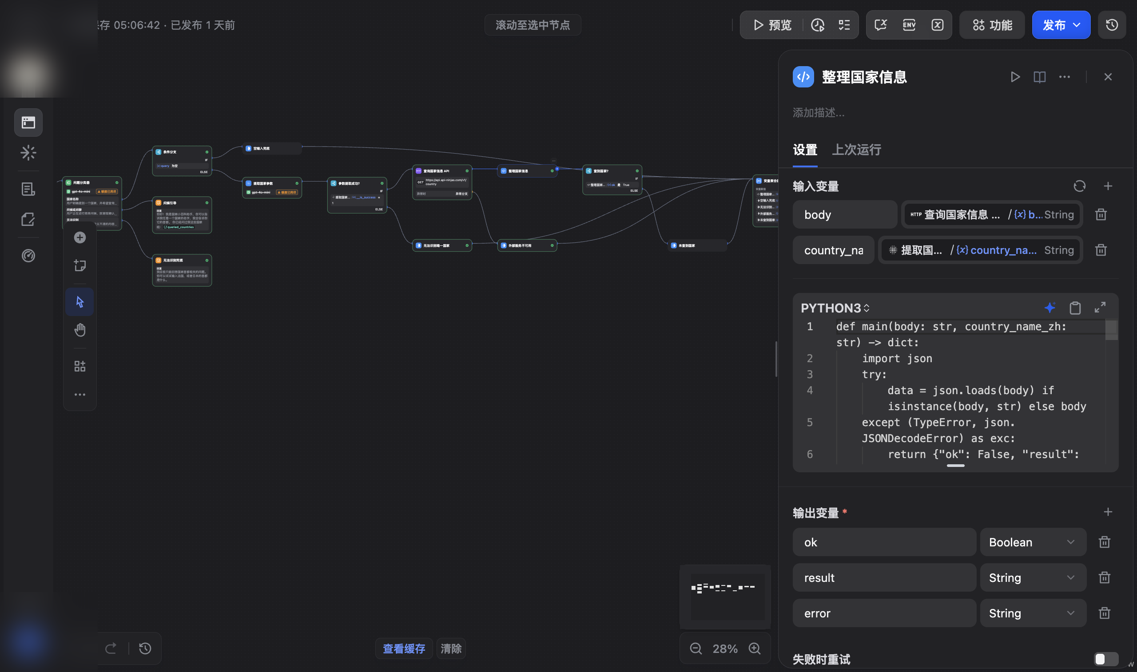
Task: Organize nodes layout icon
Action: [x=80, y=366]
